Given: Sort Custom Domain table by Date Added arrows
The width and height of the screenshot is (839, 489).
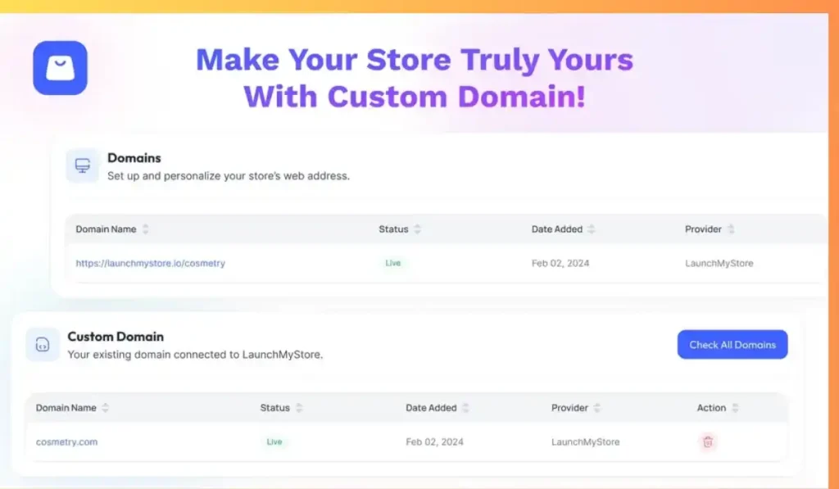Looking at the screenshot, I should (466, 408).
